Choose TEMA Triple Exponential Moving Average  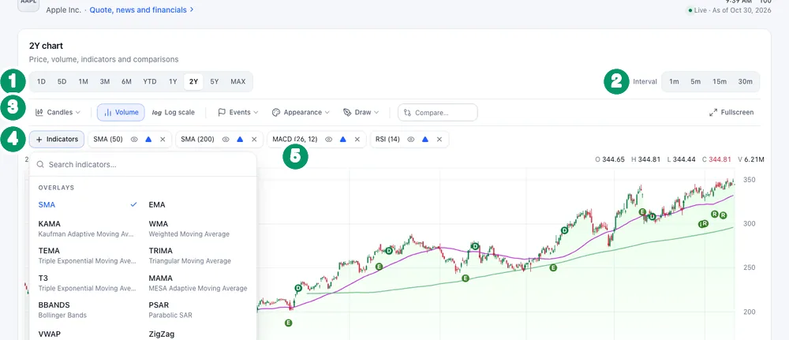tap(88, 256)
